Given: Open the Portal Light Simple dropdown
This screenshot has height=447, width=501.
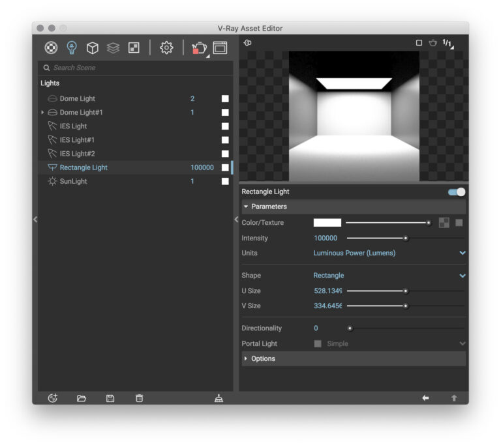Looking at the screenshot, I should 395,343.
